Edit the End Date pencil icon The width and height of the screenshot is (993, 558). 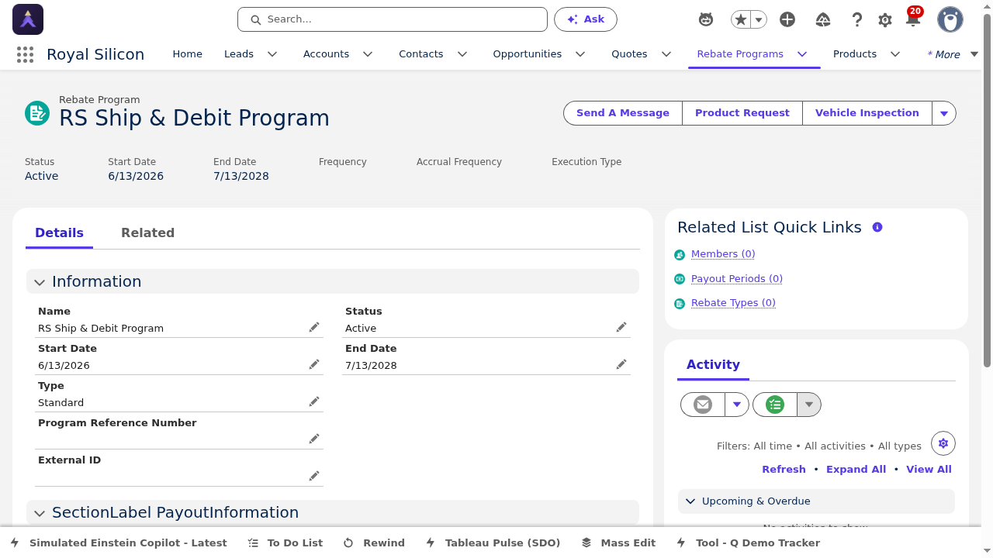pyautogui.click(x=621, y=364)
